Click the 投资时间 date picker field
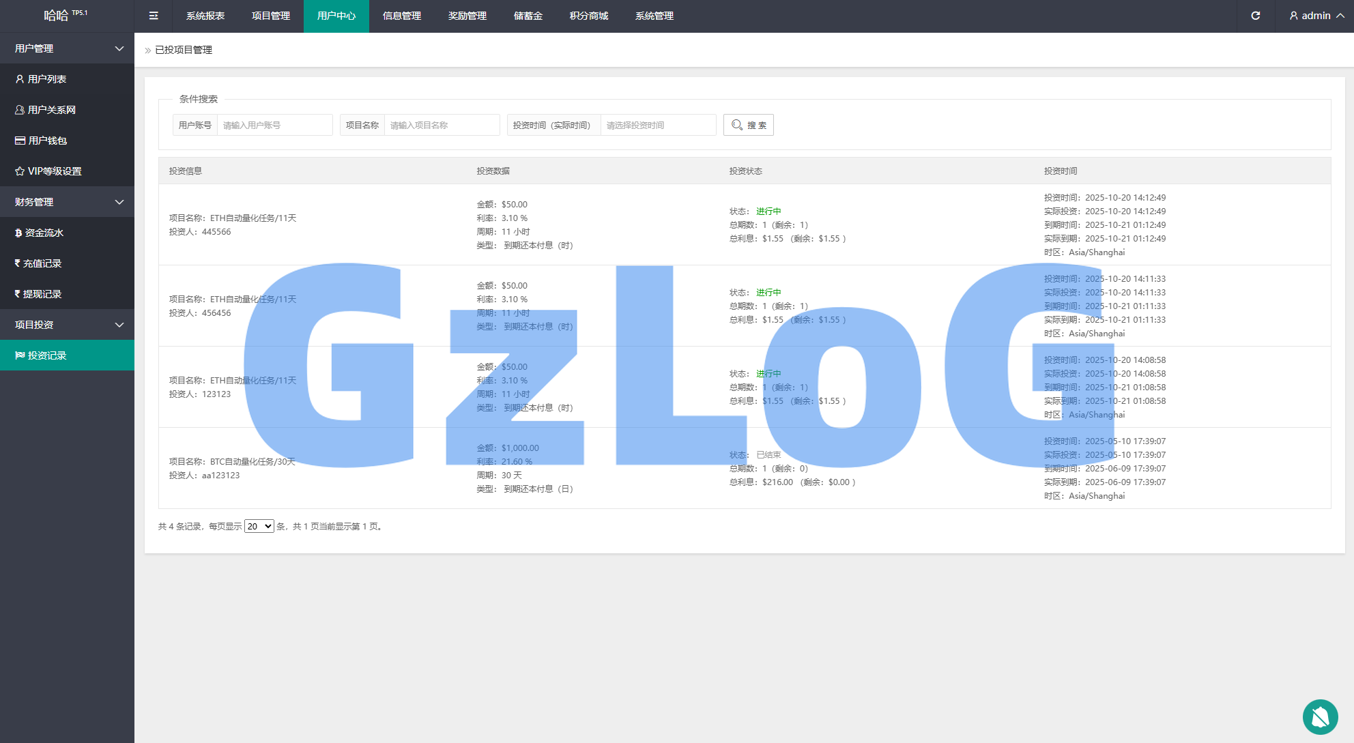Screen dimensions: 1354x743 (x=658, y=125)
